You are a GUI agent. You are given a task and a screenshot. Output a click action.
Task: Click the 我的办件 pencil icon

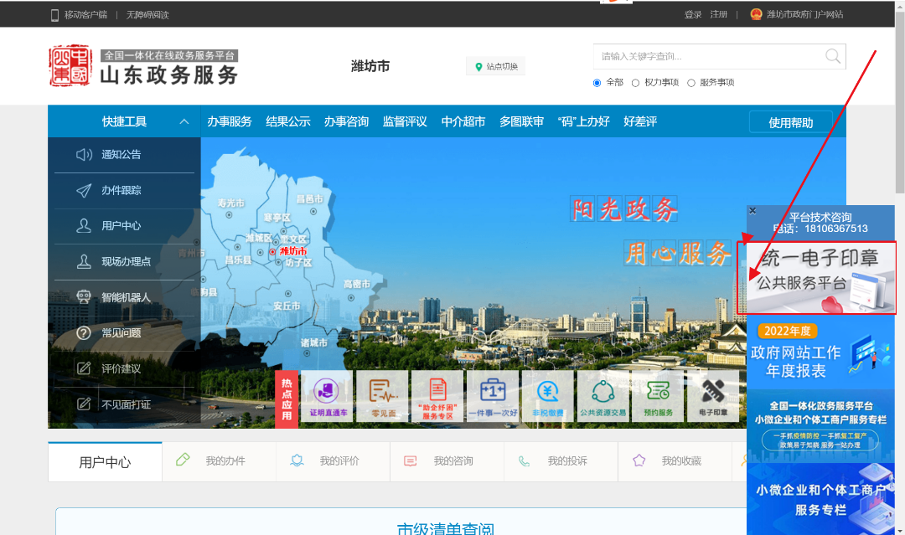pyautogui.click(x=183, y=460)
